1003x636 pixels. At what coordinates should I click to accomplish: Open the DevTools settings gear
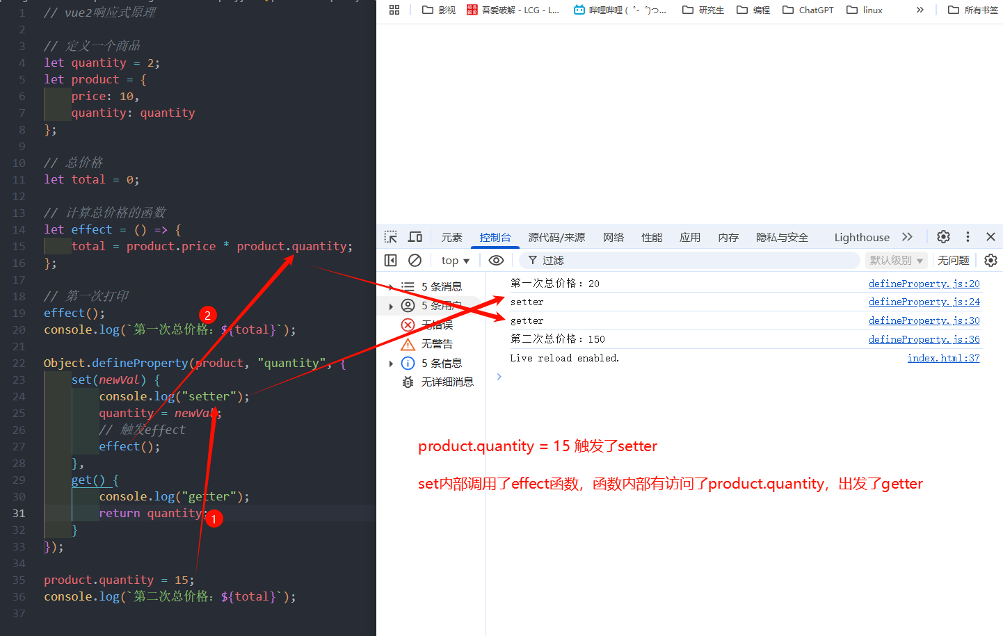pyautogui.click(x=943, y=237)
